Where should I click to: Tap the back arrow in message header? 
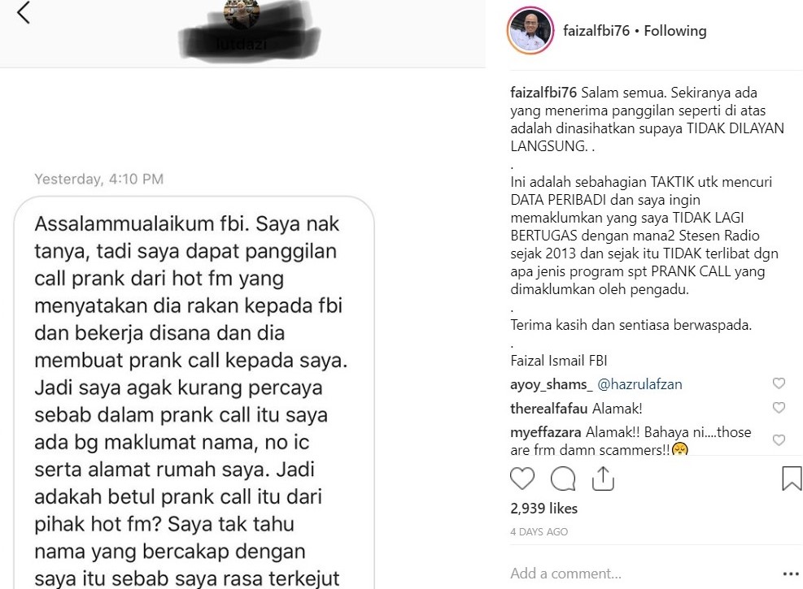24,13
